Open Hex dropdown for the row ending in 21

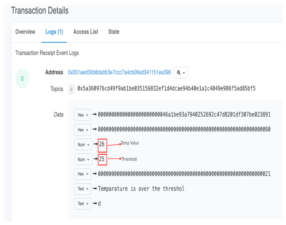(83, 174)
